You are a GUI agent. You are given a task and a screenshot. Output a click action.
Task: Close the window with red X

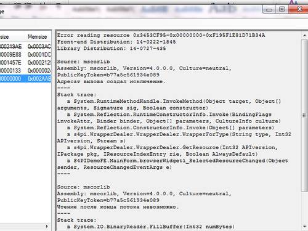click(299, 9)
